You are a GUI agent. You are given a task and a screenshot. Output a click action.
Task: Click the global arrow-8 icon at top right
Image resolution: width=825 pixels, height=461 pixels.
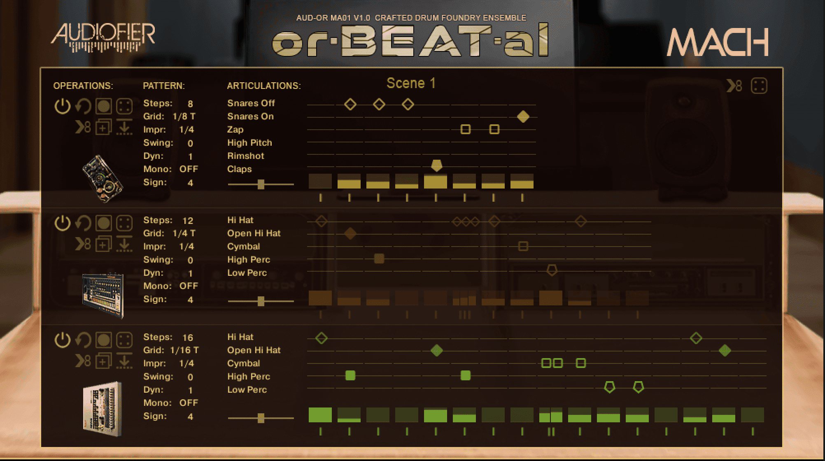coord(734,86)
